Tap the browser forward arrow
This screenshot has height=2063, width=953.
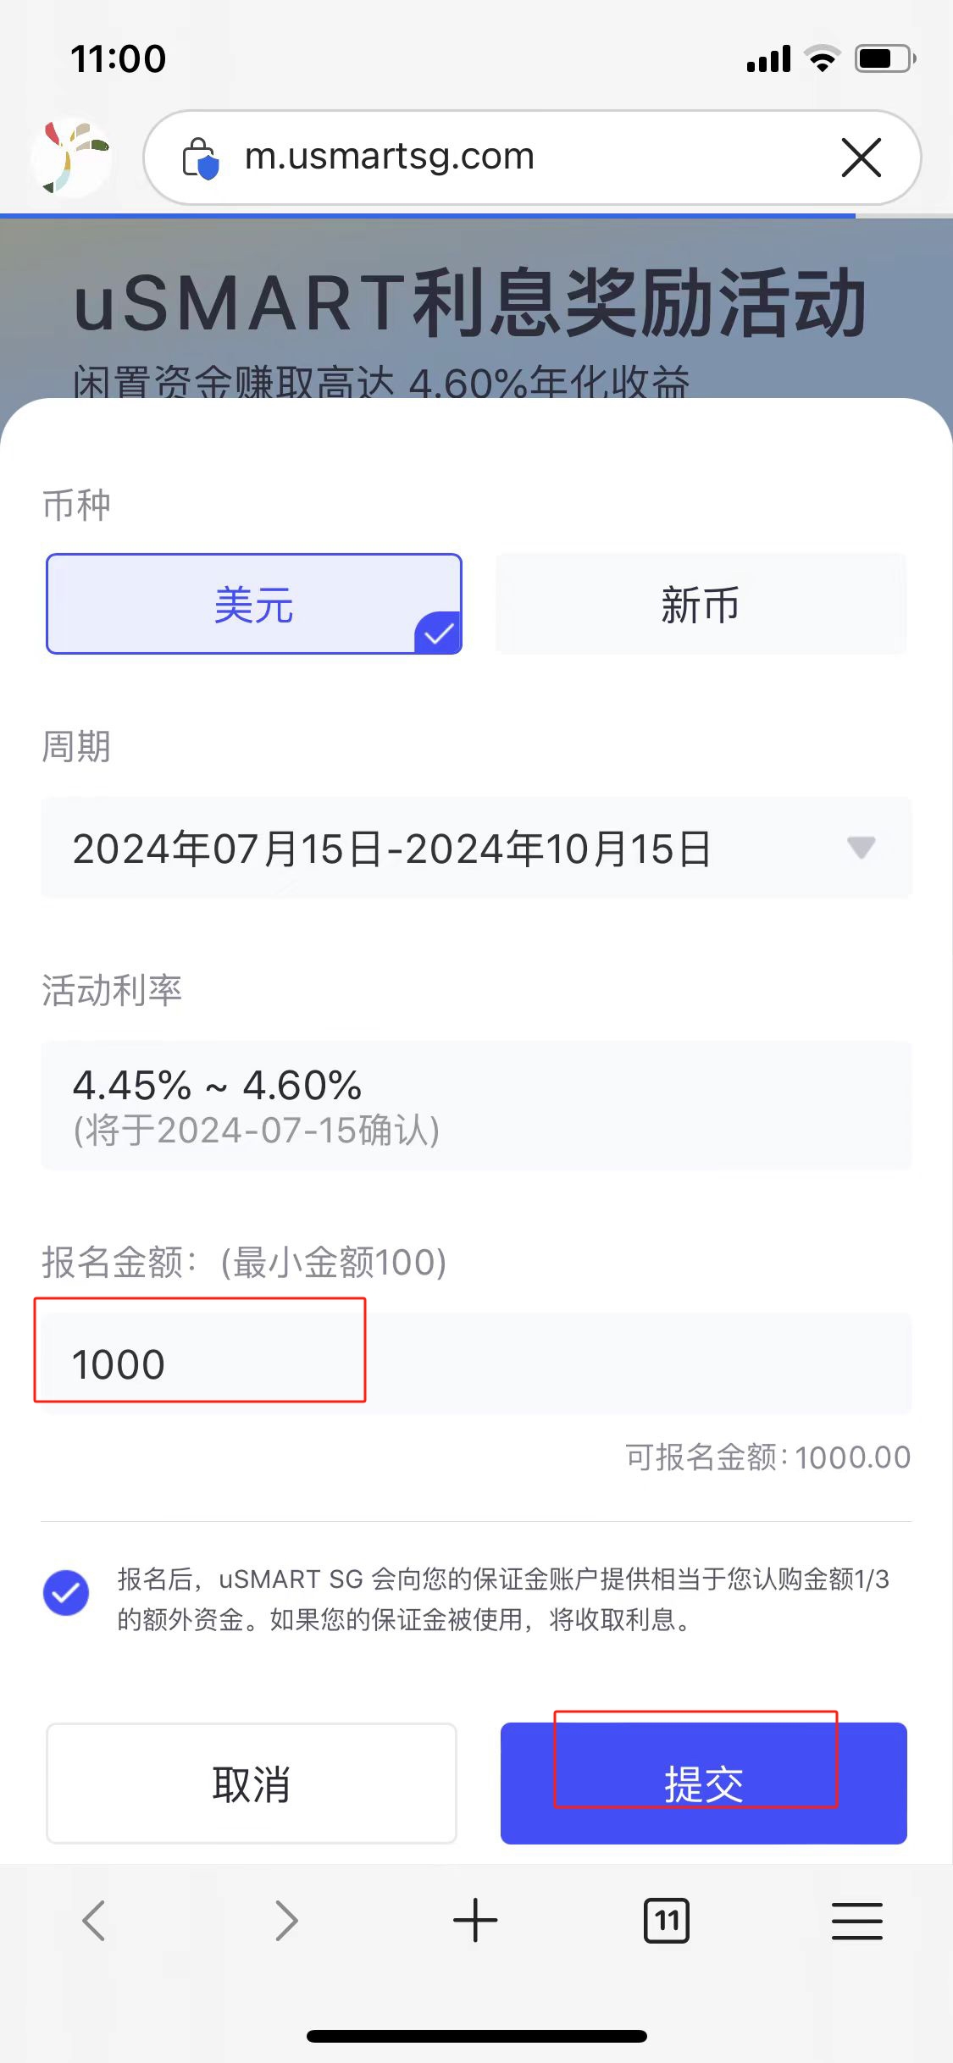(x=286, y=1921)
